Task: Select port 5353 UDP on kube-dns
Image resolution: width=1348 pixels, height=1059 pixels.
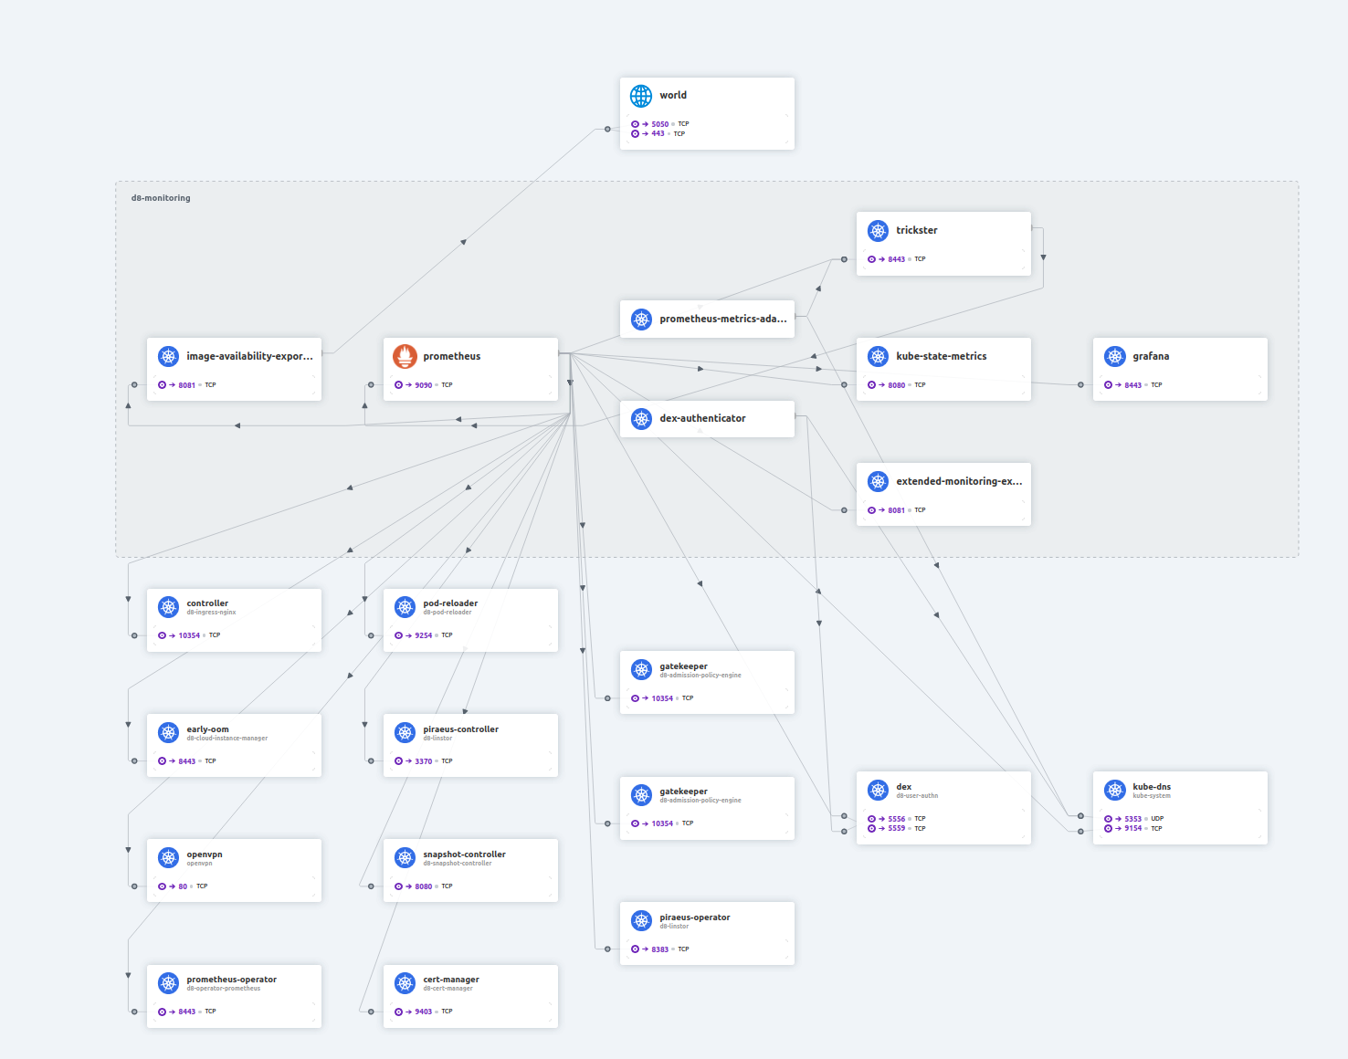Action: 1132,819
